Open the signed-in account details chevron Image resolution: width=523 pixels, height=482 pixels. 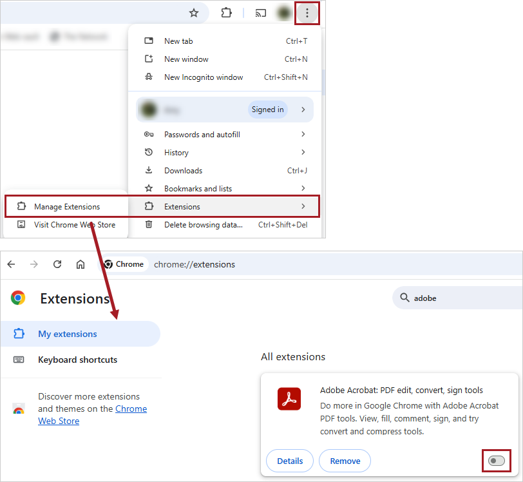303,110
